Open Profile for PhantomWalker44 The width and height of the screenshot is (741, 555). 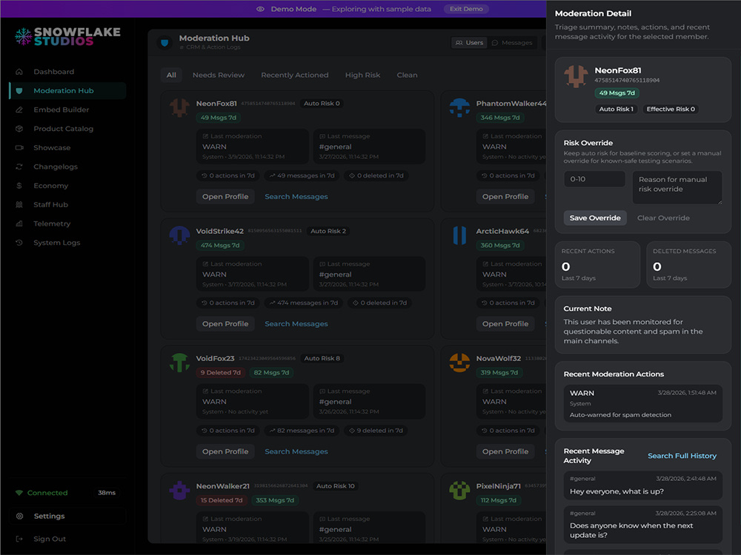505,196
